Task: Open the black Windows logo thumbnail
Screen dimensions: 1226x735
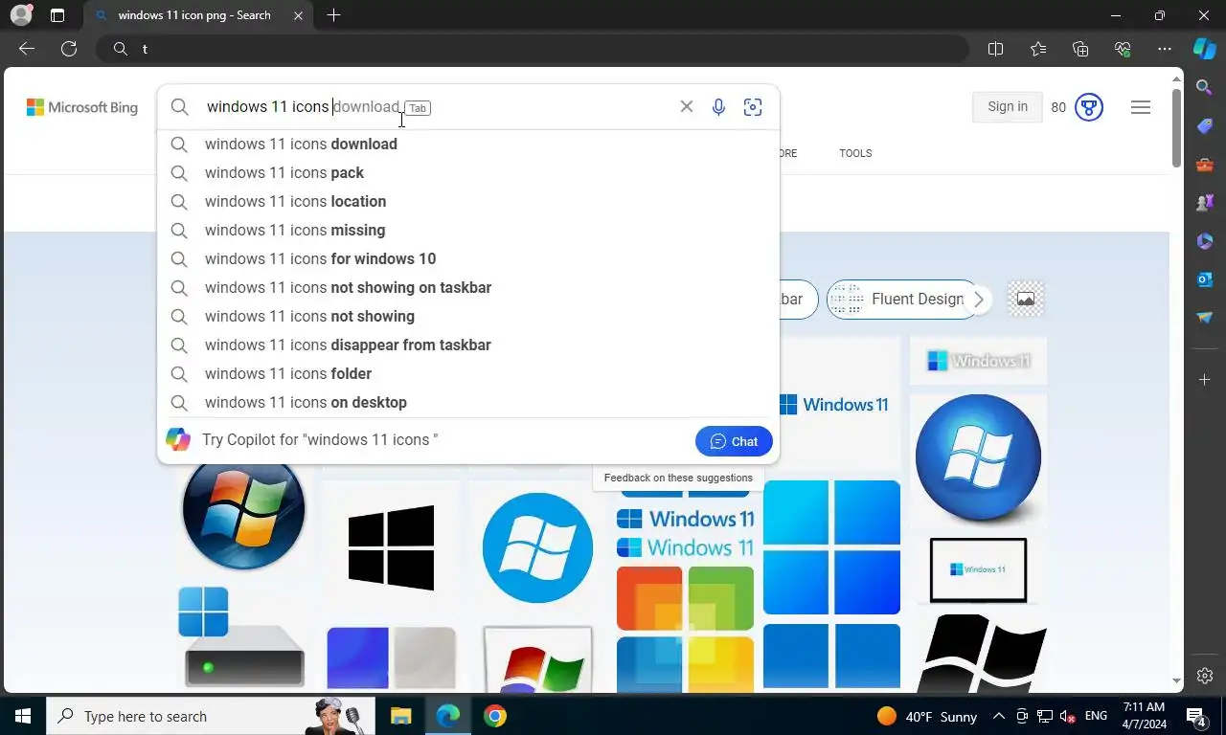Action: pyautogui.click(x=391, y=547)
